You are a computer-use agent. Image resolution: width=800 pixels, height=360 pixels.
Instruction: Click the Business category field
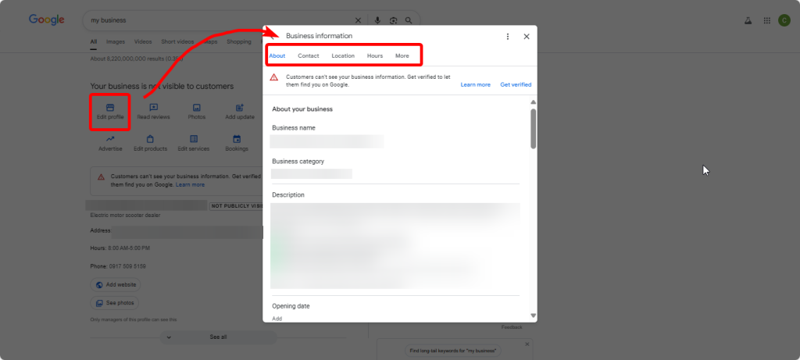[x=312, y=173]
